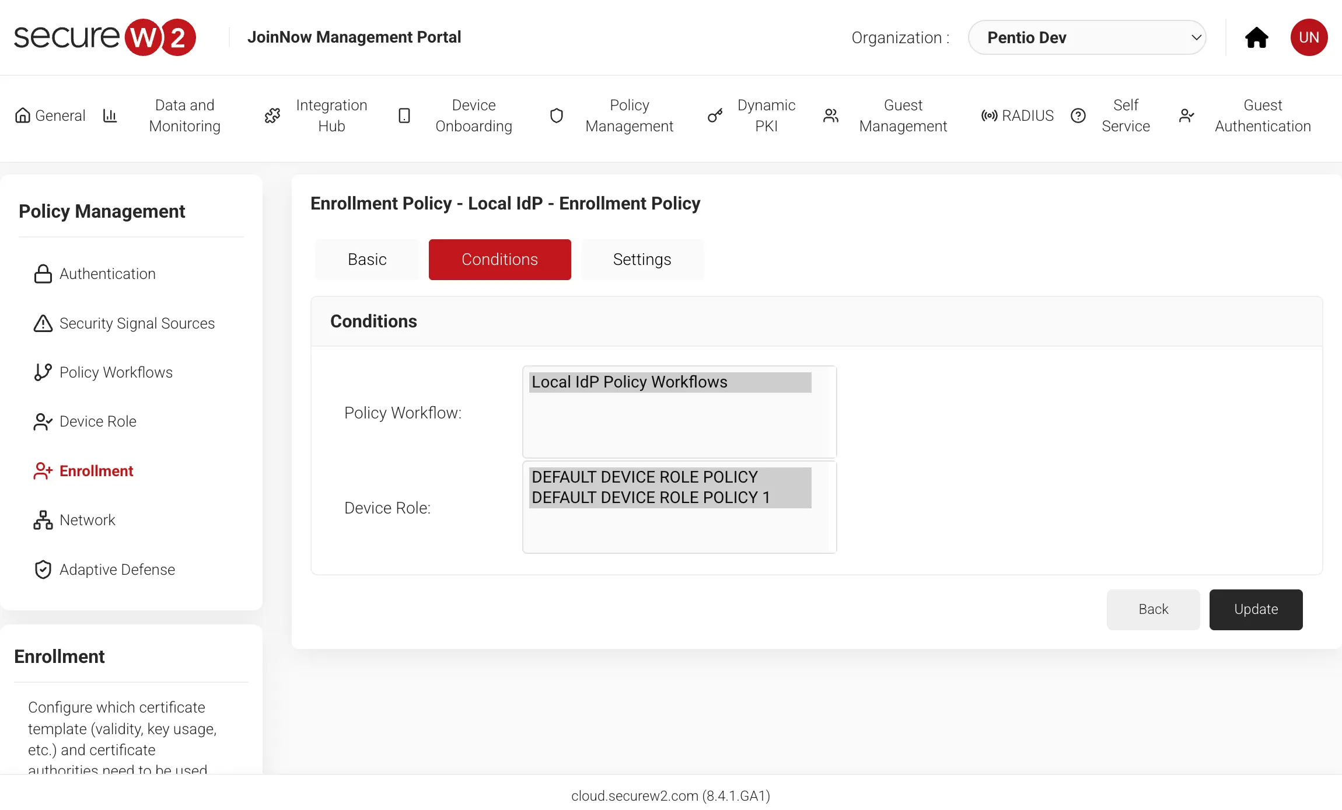Click the SecureW2 logo

(105, 37)
